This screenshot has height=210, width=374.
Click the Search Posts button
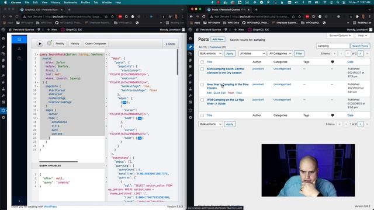tap(360, 46)
